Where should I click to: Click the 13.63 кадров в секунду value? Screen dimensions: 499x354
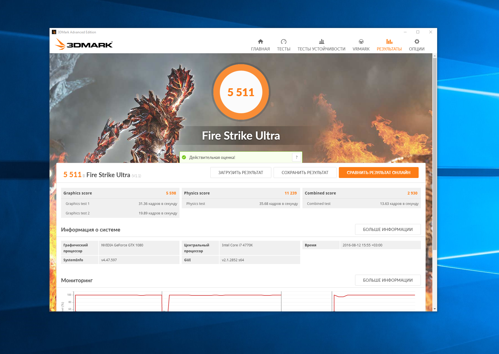pos(399,204)
